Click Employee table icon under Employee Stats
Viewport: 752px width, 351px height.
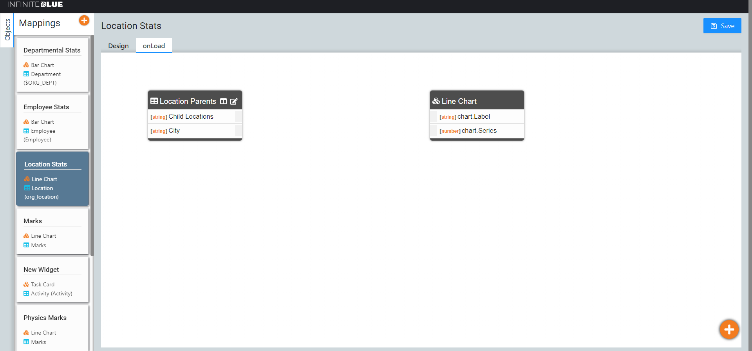[x=26, y=131]
